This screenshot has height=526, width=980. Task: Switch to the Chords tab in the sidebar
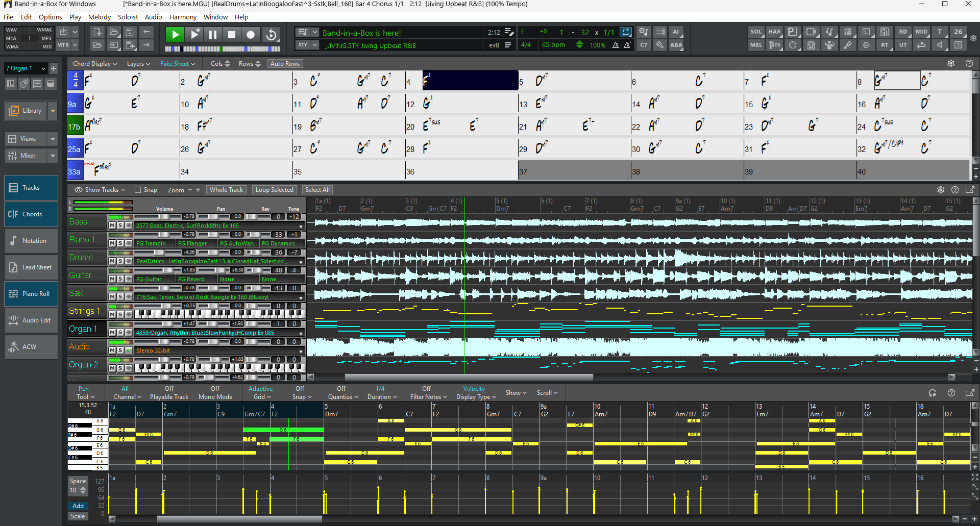click(x=31, y=214)
